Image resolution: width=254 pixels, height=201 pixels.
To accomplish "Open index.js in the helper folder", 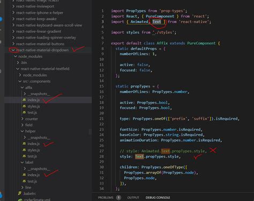I will tap(33, 143).
